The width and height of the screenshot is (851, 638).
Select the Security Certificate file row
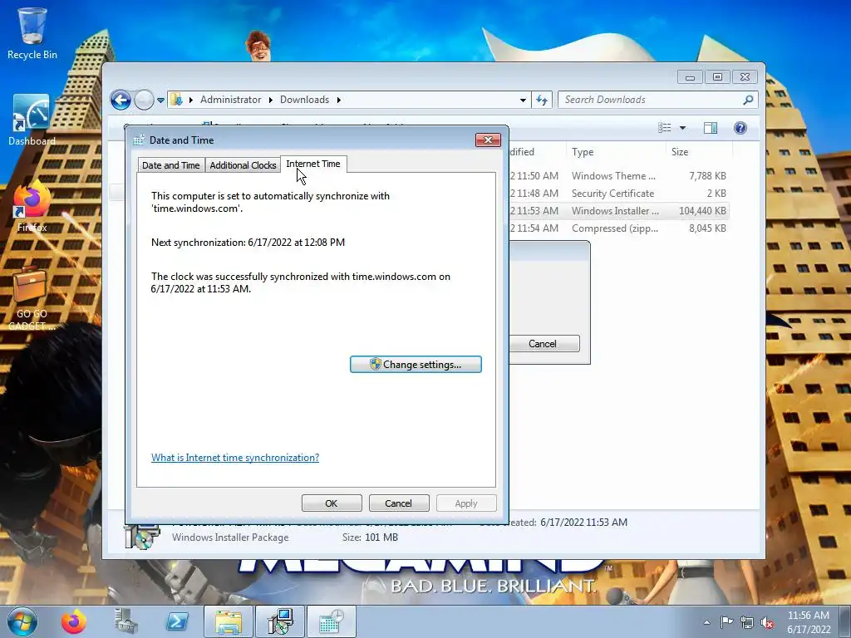(618, 193)
